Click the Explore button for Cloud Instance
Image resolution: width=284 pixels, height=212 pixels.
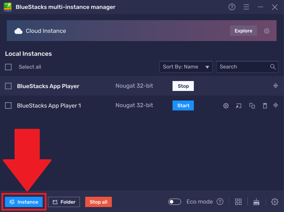(x=244, y=31)
